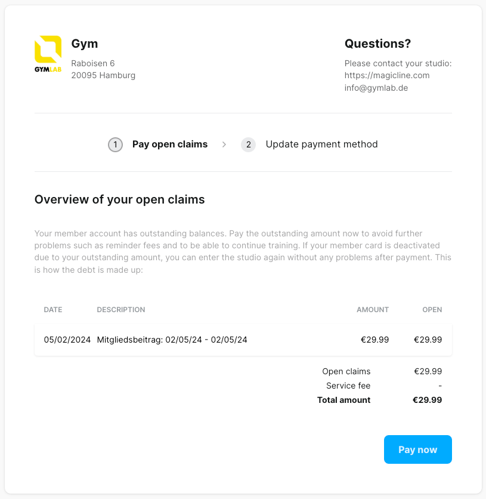Click the OPEN column header
486x499 pixels.
coord(432,310)
